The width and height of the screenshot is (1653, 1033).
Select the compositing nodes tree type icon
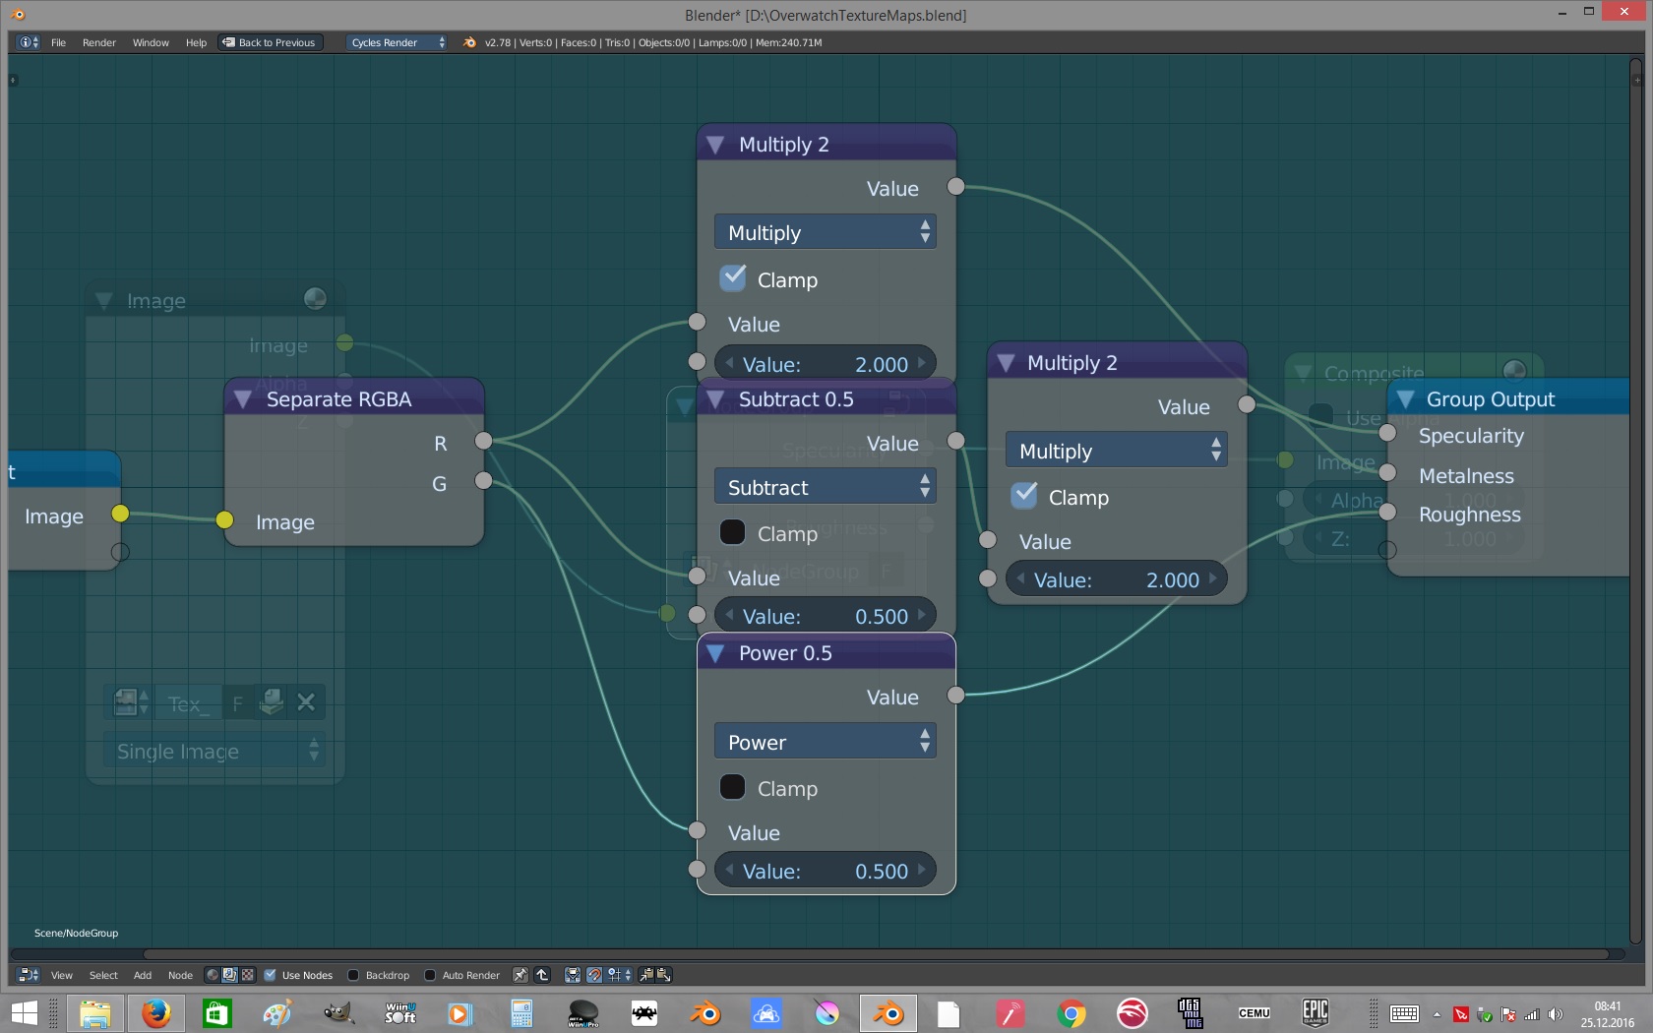229,975
